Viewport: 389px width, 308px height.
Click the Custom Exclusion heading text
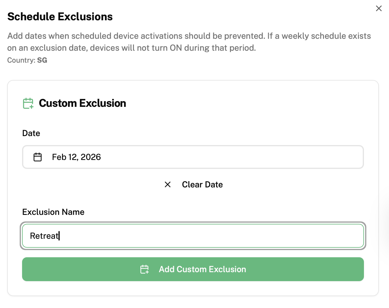pos(82,103)
